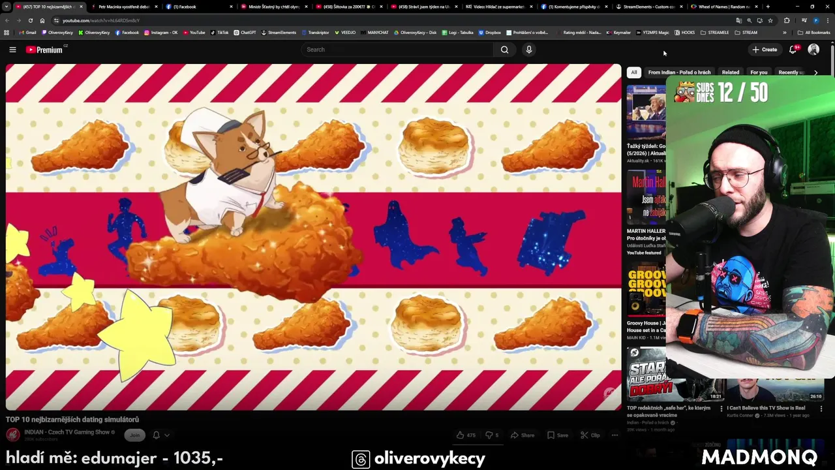The width and height of the screenshot is (835, 470).
Task: Click the Join channel button
Action: 134,435
